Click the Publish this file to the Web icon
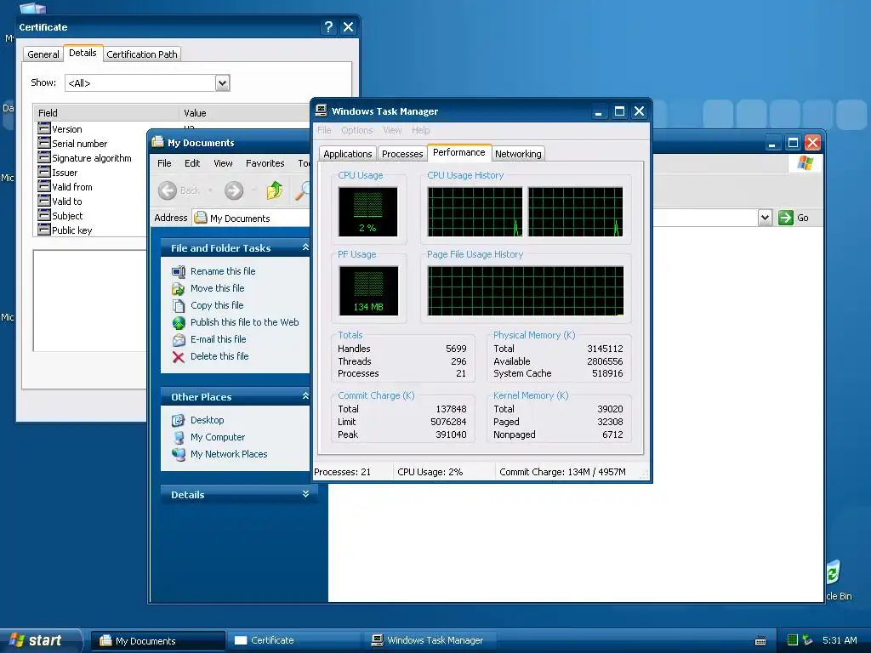 tap(179, 322)
